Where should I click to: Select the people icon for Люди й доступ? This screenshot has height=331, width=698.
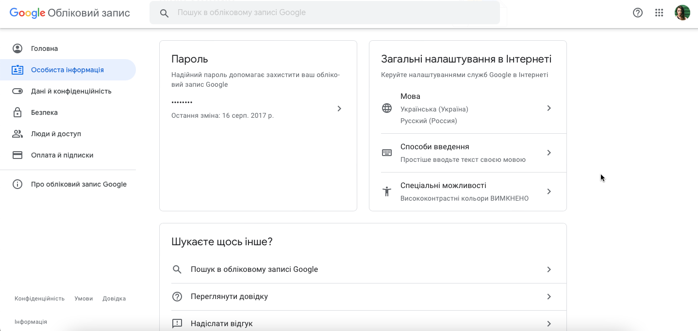17,133
